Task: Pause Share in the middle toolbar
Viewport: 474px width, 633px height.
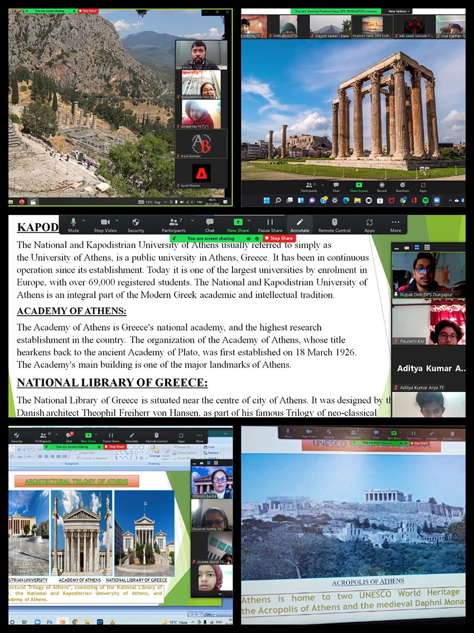Action: (x=270, y=225)
